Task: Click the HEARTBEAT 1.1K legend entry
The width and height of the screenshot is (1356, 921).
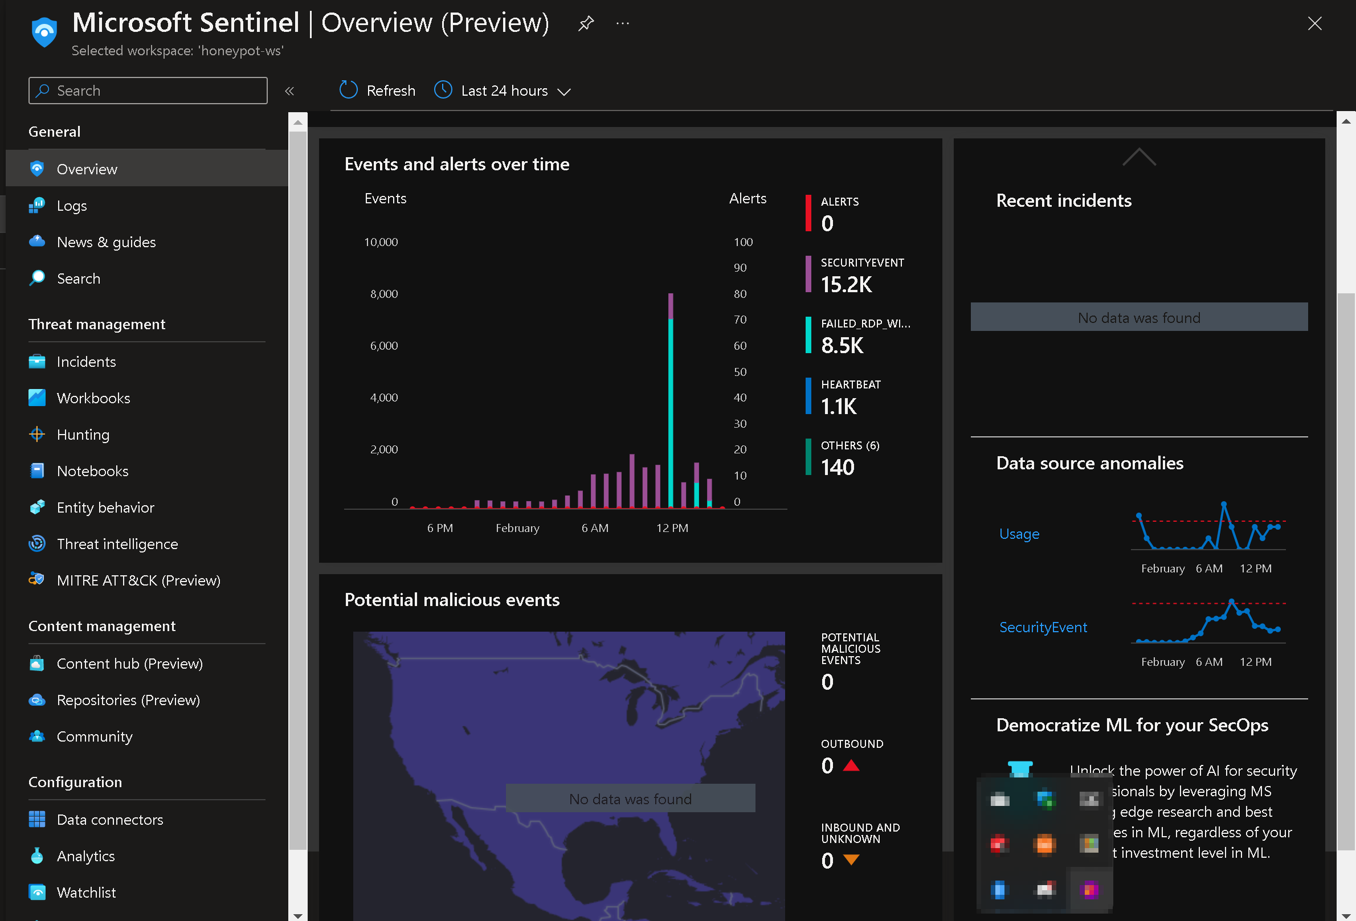Action: [844, 396]
